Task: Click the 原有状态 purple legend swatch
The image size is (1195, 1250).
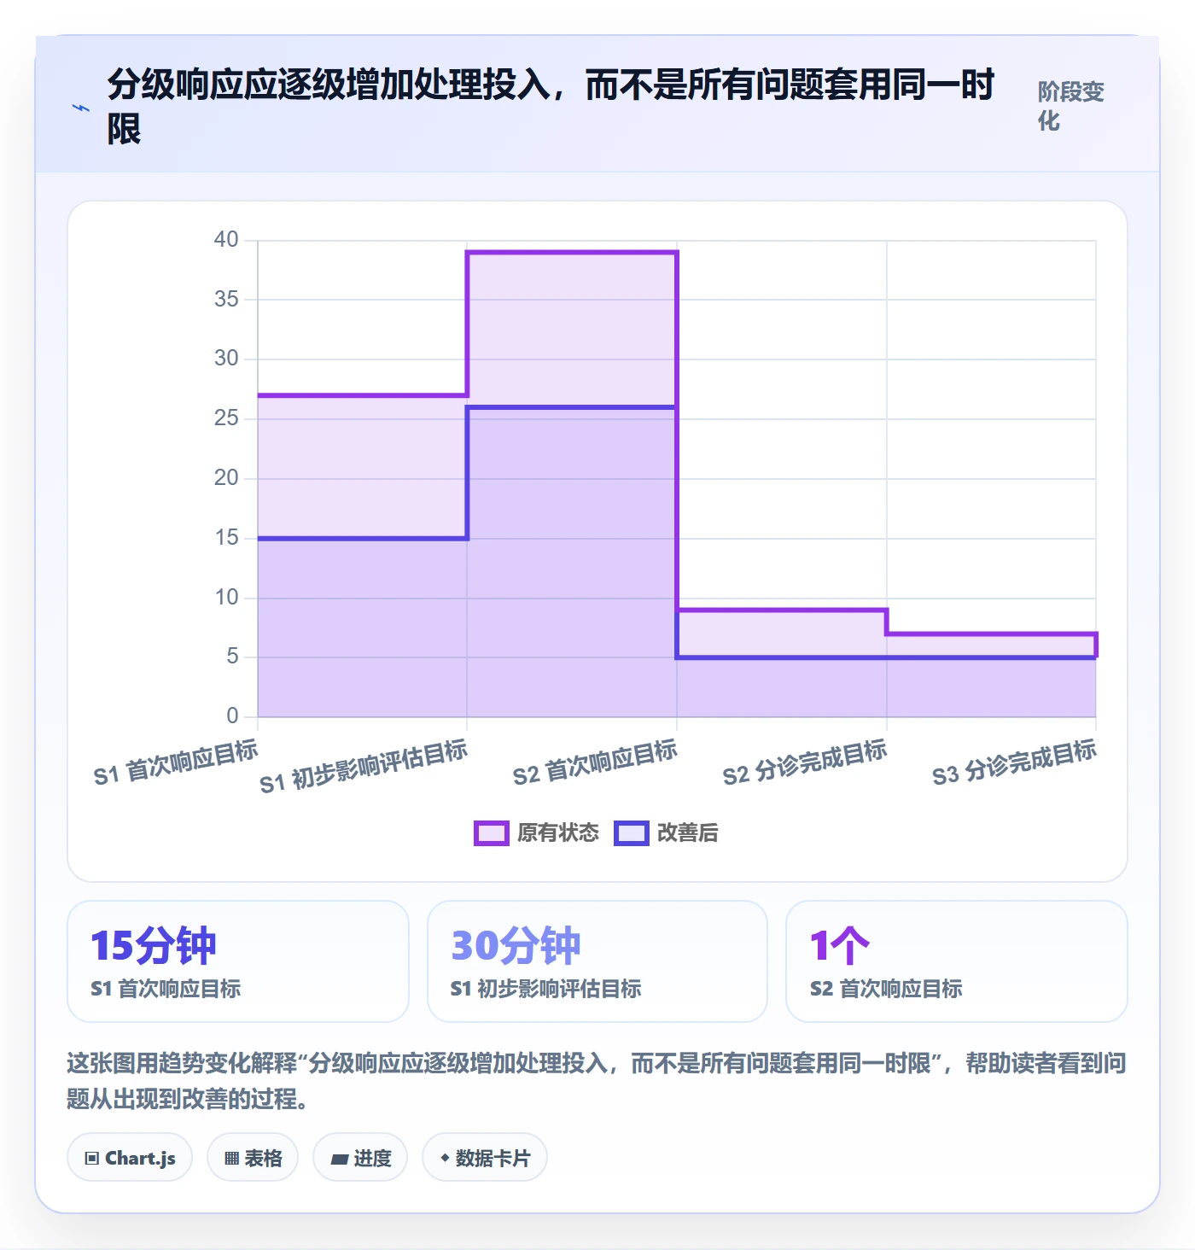Action: coord(492,833)
